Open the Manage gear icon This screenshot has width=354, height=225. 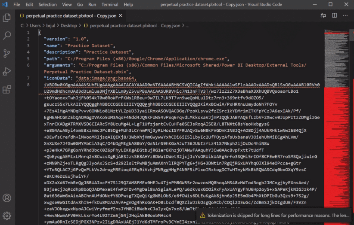(x=7, y=216)
